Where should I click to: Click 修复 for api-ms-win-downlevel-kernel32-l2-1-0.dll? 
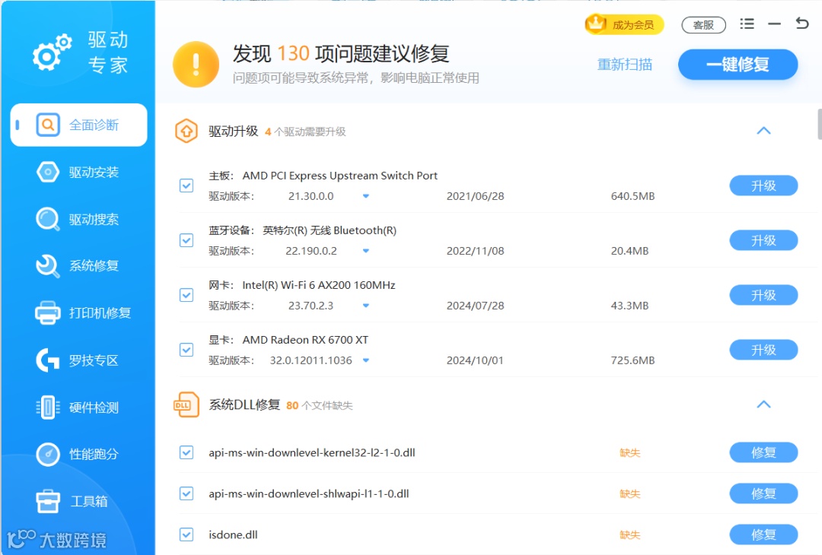(x=763, y=452)
